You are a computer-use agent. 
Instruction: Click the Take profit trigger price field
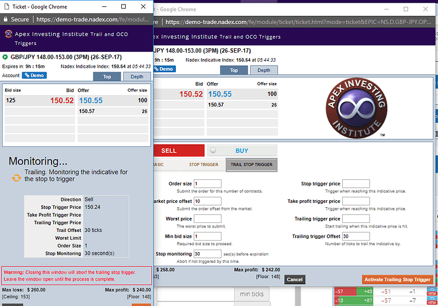click(356, 201)
